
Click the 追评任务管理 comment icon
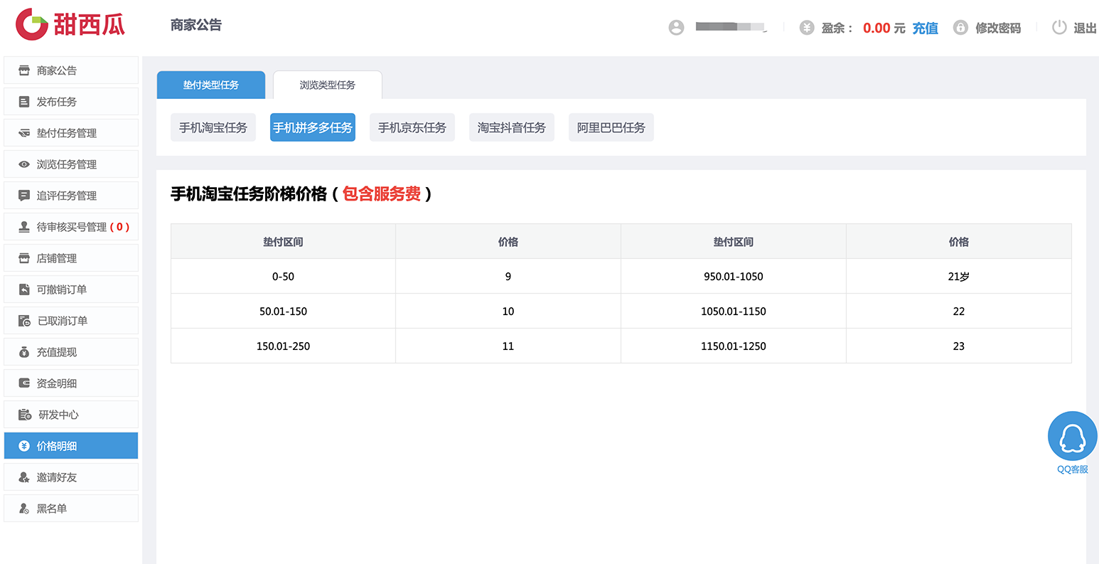(x=24, y=196)
